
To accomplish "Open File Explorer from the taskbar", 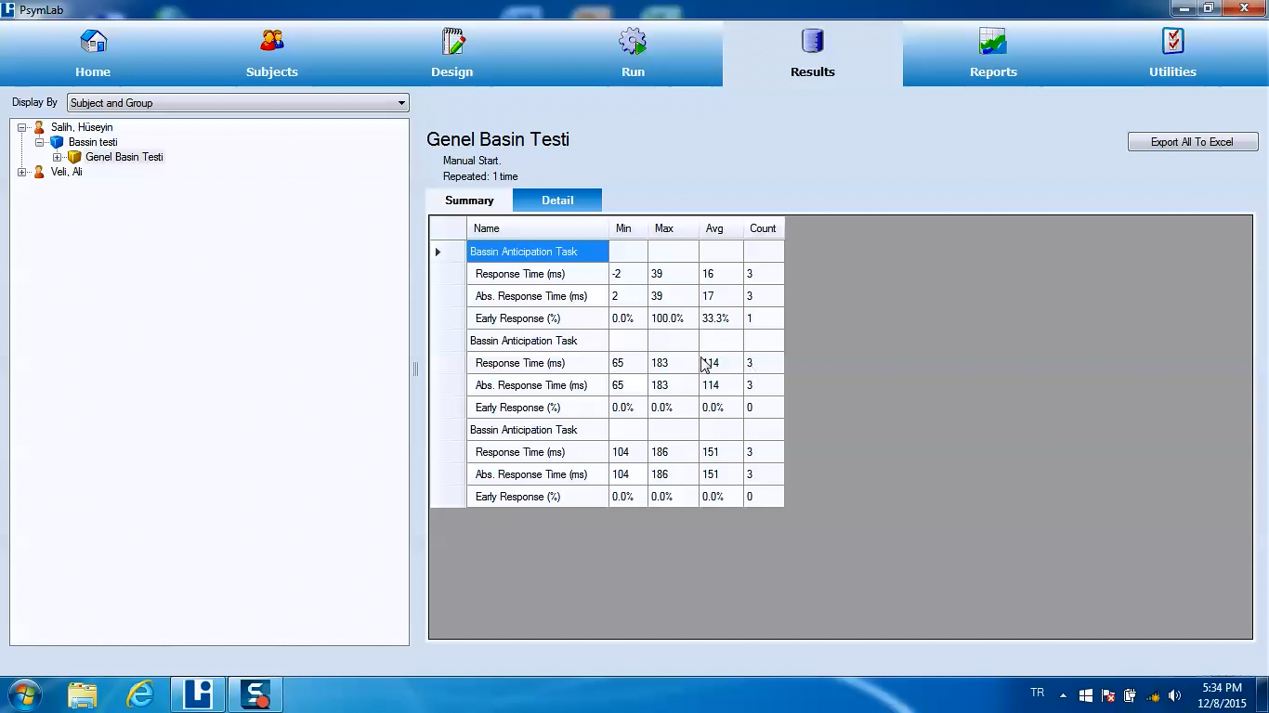I will [x=83, y=694].
